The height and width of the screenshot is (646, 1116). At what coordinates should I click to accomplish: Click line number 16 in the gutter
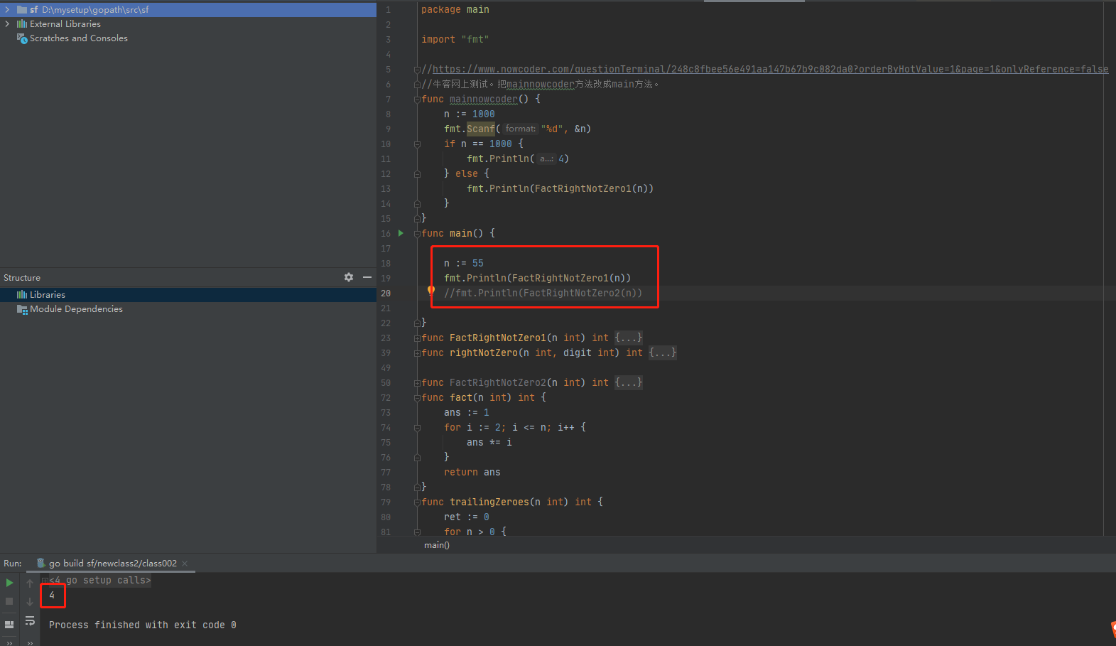tap(386, 233)
